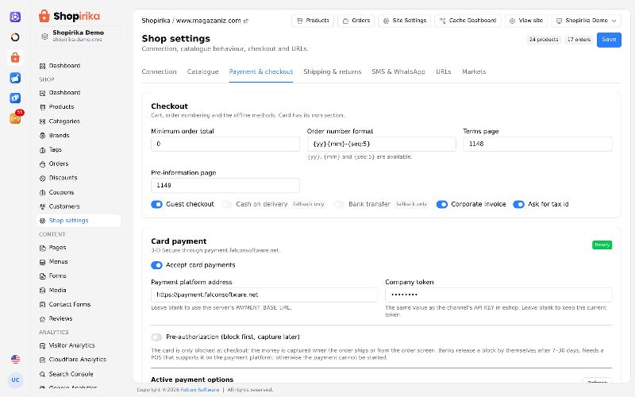Click the Order number format field

click(x=382, y=145)
